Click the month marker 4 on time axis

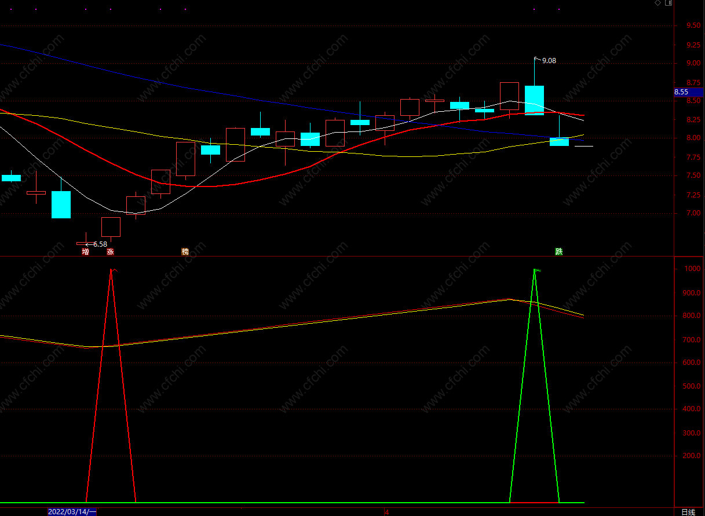386,513
